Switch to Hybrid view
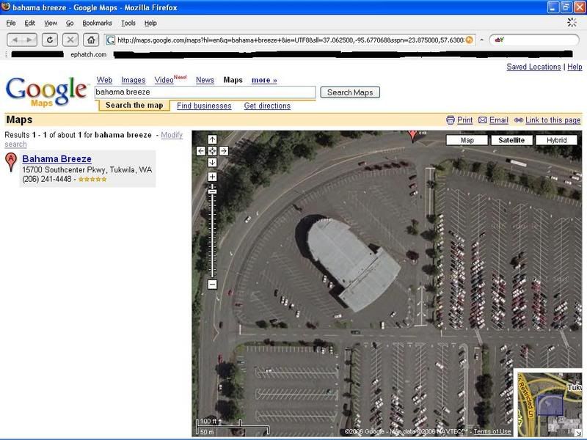Screen dimensions: 587x440 pos(556,140)
